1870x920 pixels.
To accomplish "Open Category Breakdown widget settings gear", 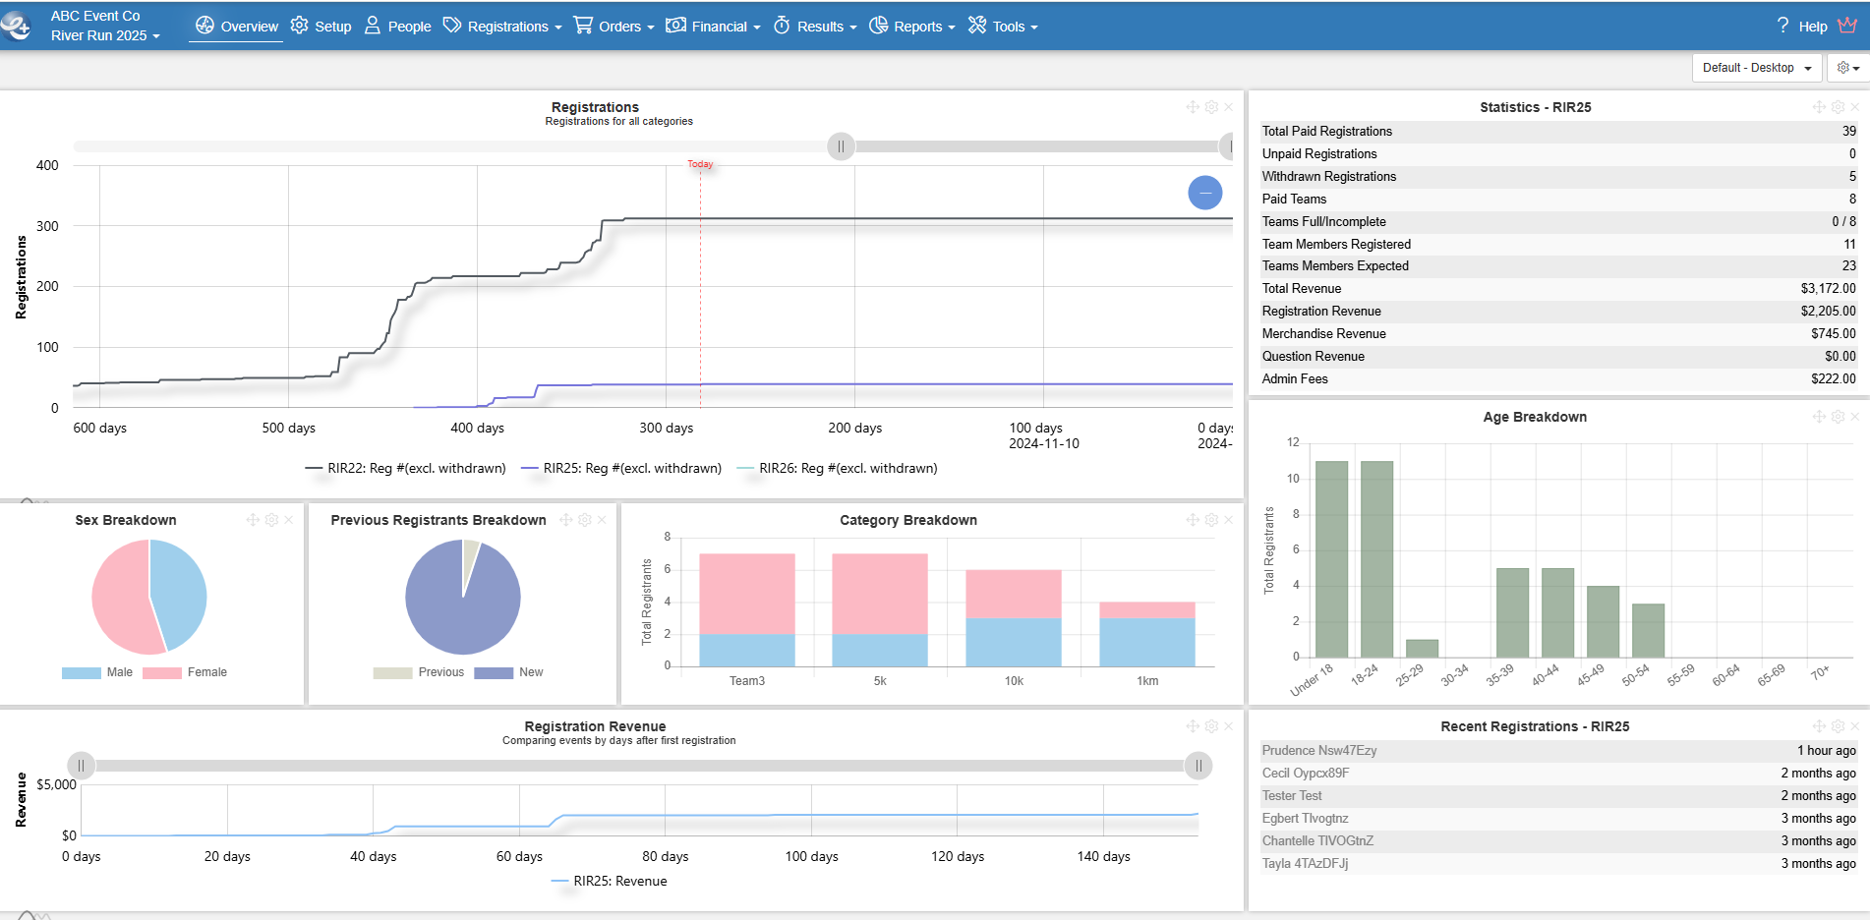I will 1211,520.
